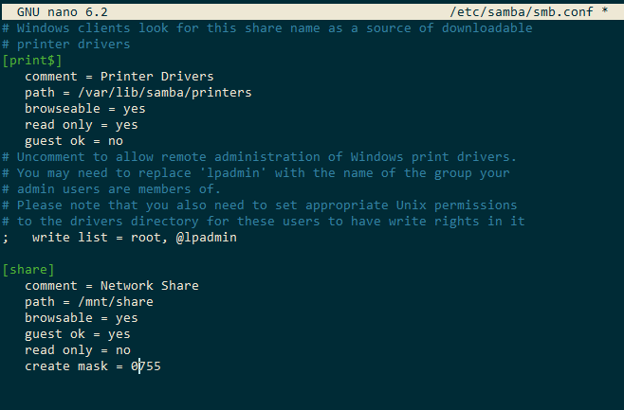This screenshot has height=410, width=624.
Task: Click the [print$] section header
Action: pos(32,61)
